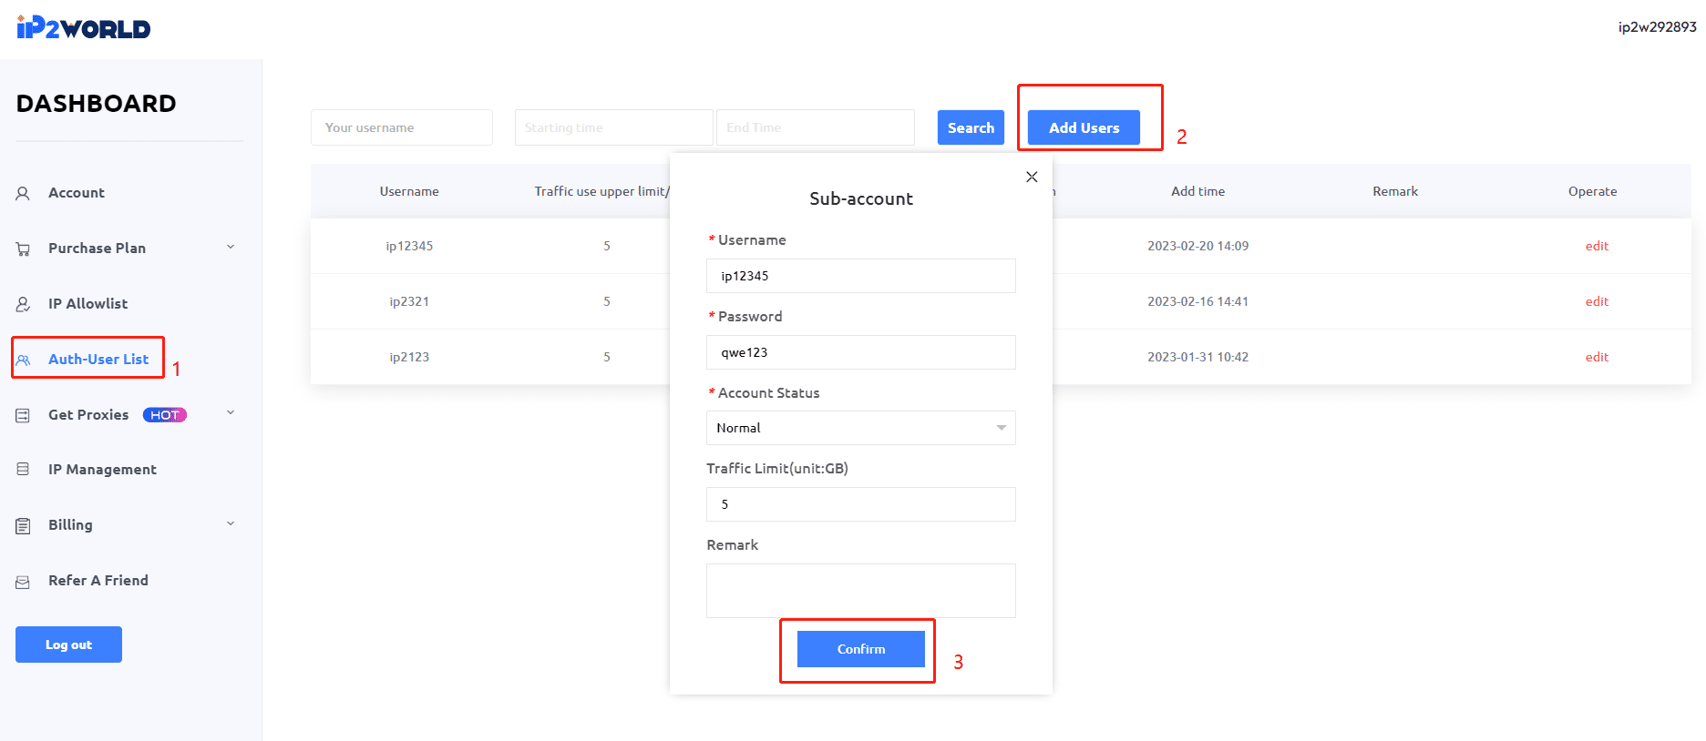Open the Auth-User List menu item
The image size is (1706, 741).
(x=98, y=360)
